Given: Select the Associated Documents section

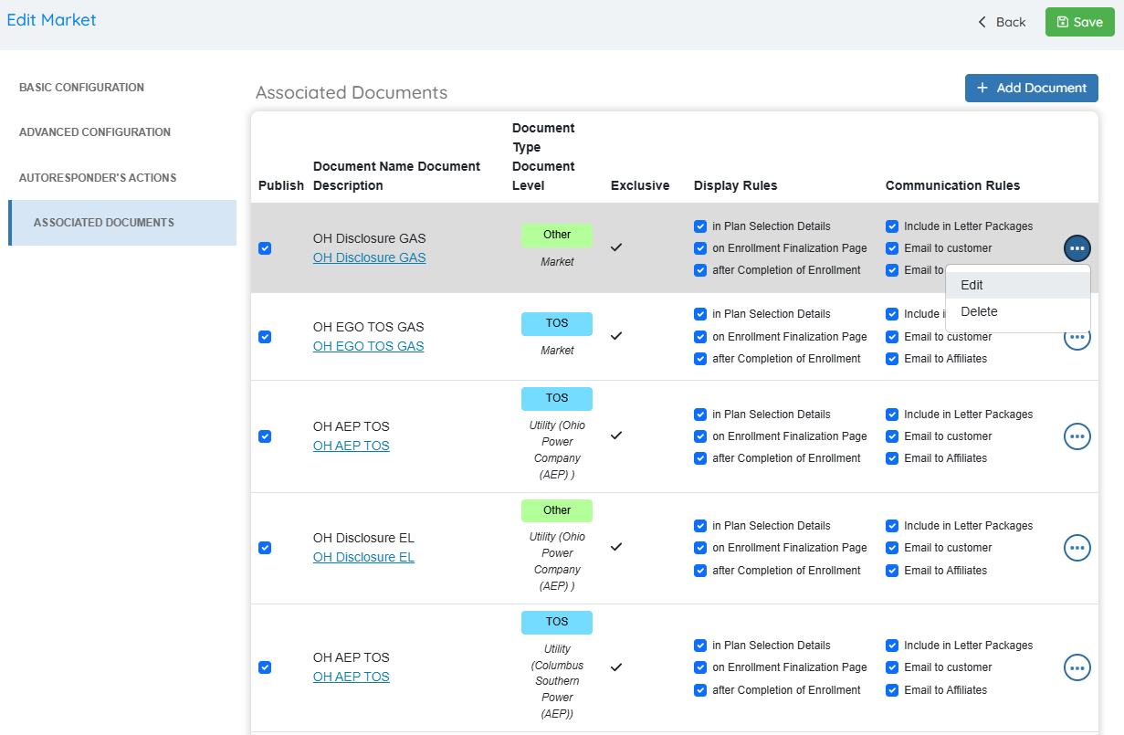Looking at the screenshot, I should [x=122, y=223].
